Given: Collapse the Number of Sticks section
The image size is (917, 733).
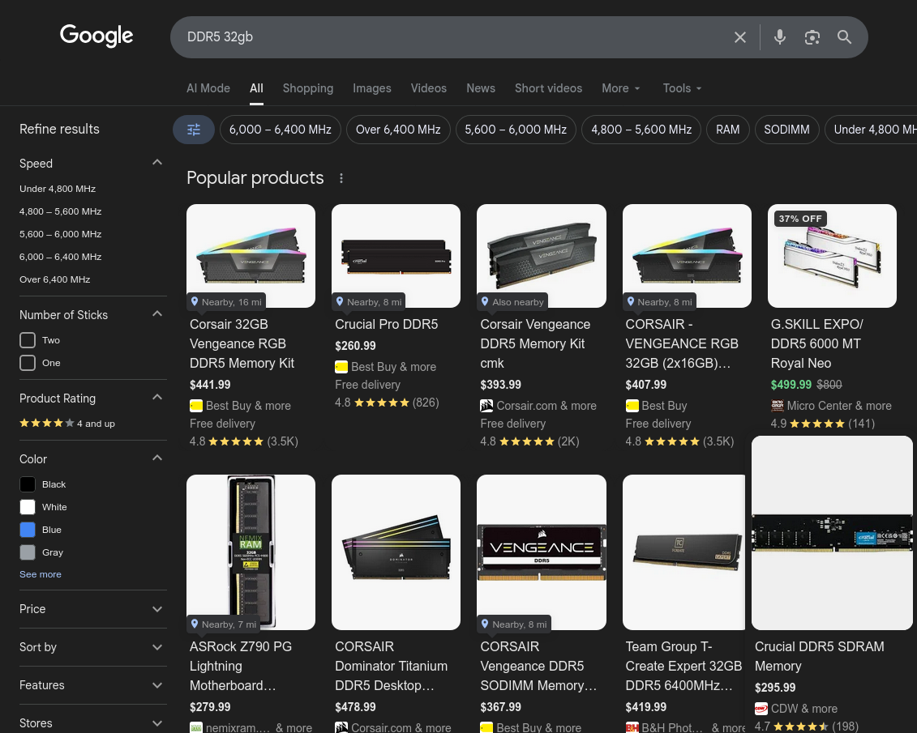Looking at the screenshot, I should (x=156, y=314).
